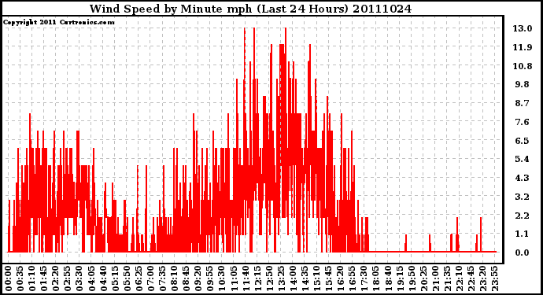Click the time label 17:30
Screen dimensions: 543x295
click(364, 279)
